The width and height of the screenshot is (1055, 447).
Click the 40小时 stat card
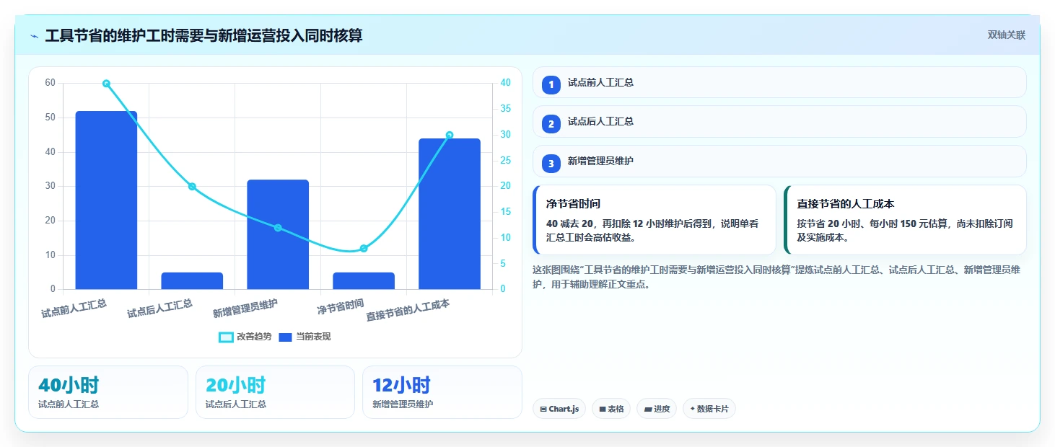(108, 392)
